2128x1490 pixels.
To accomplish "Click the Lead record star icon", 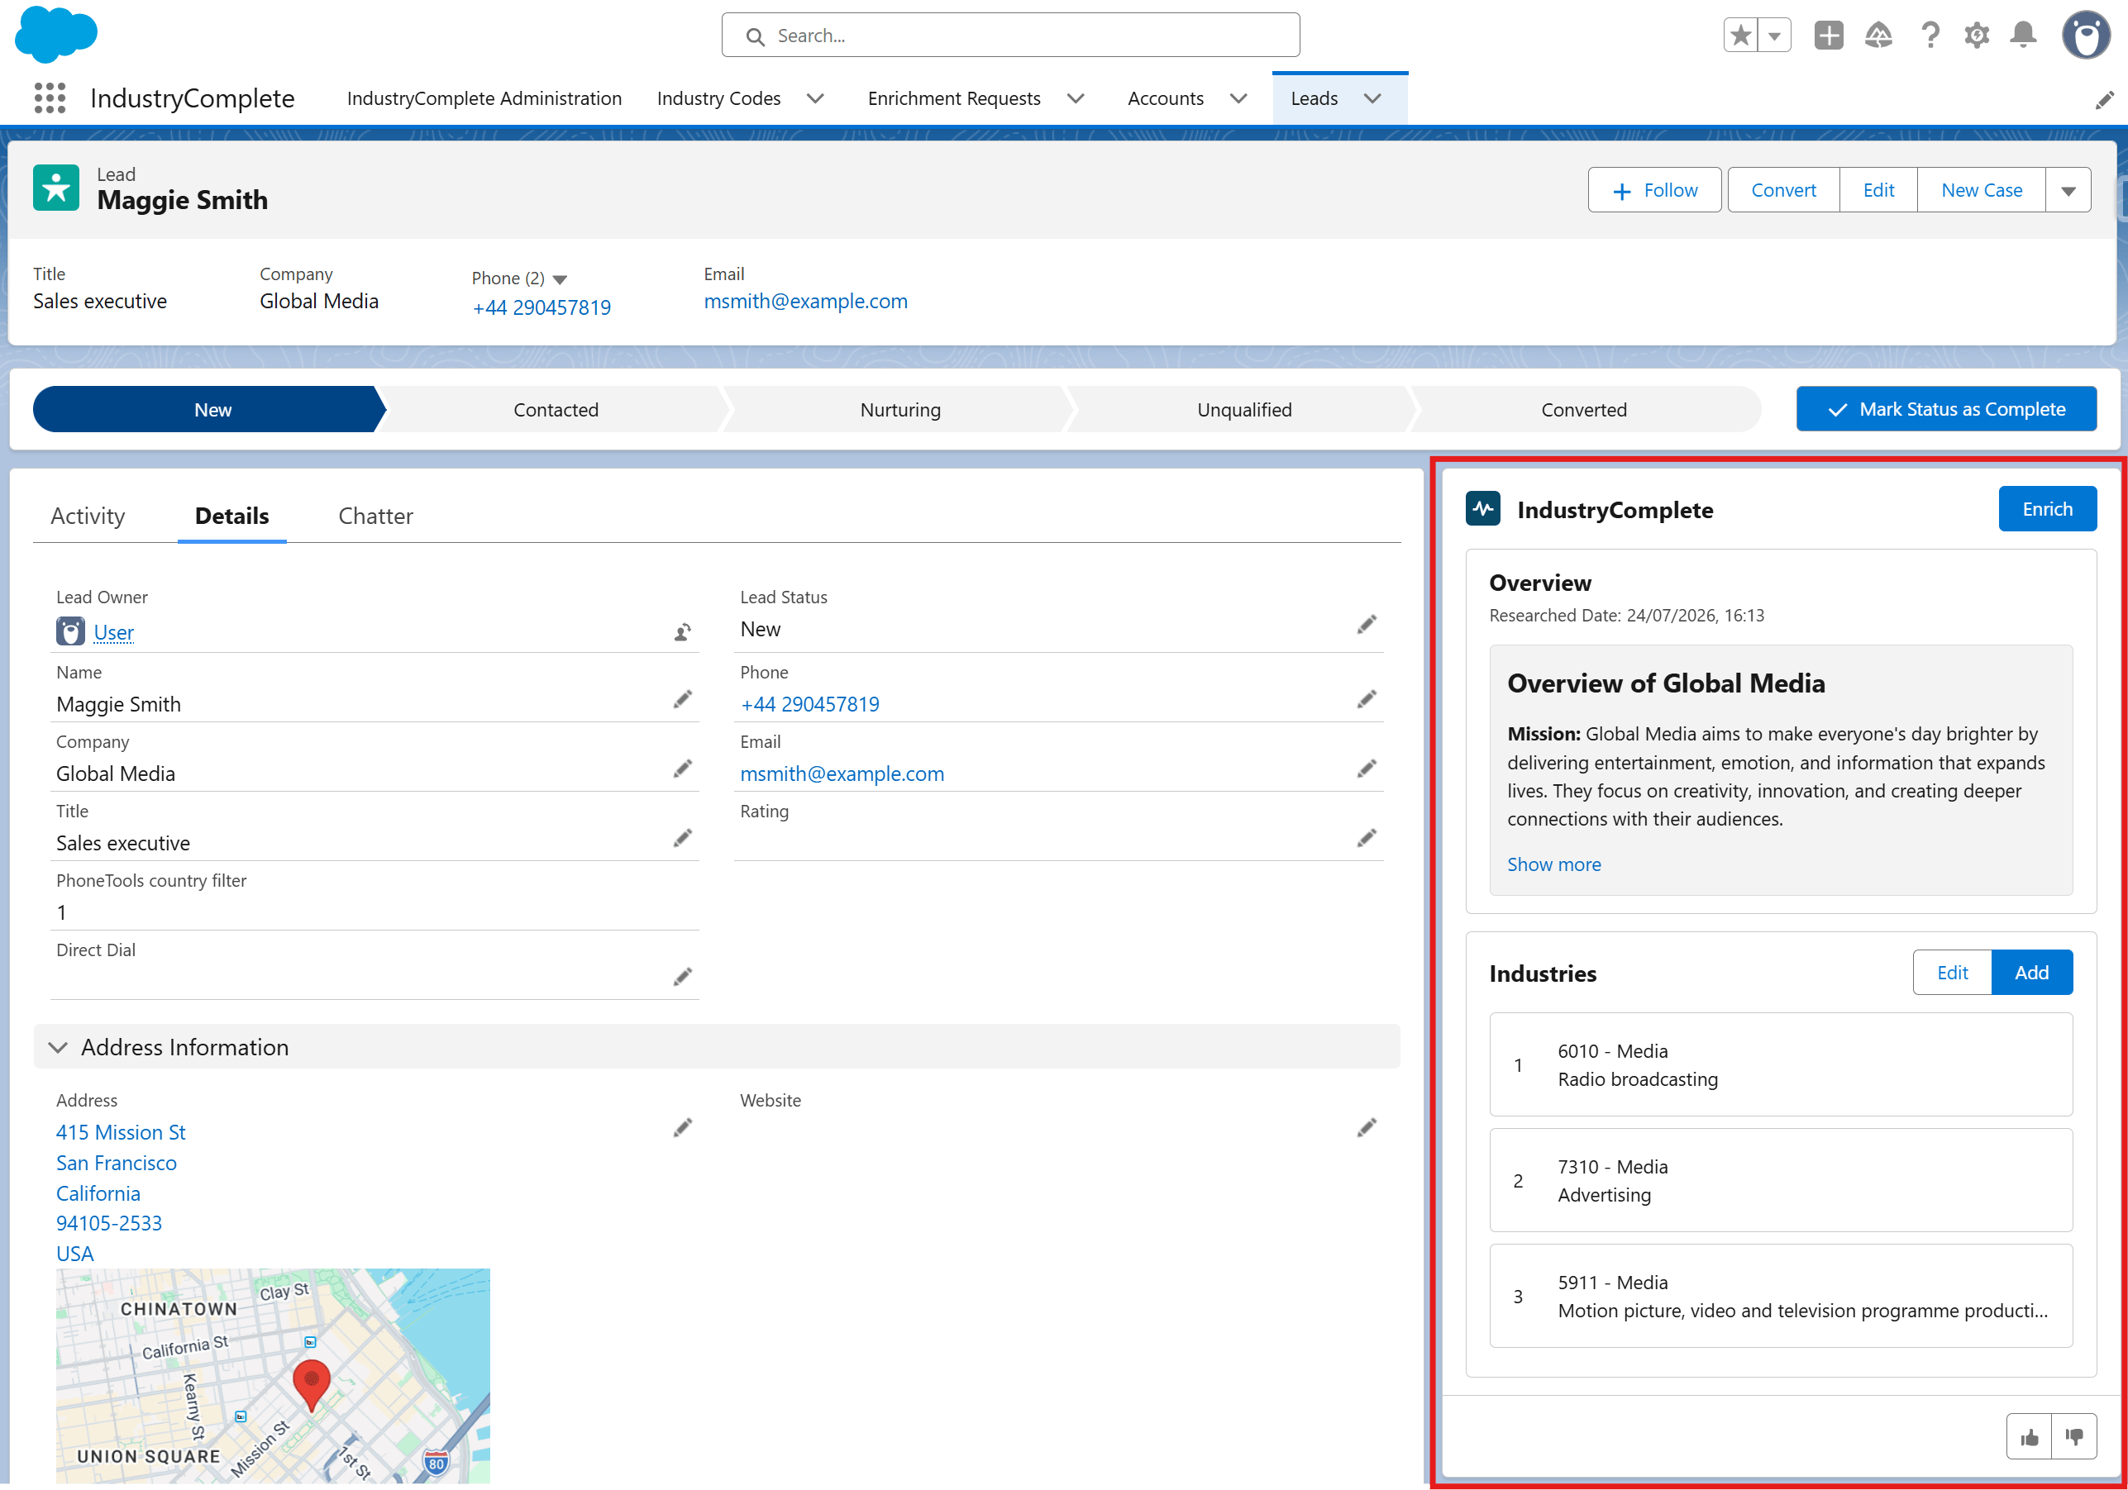I will 56,188.
